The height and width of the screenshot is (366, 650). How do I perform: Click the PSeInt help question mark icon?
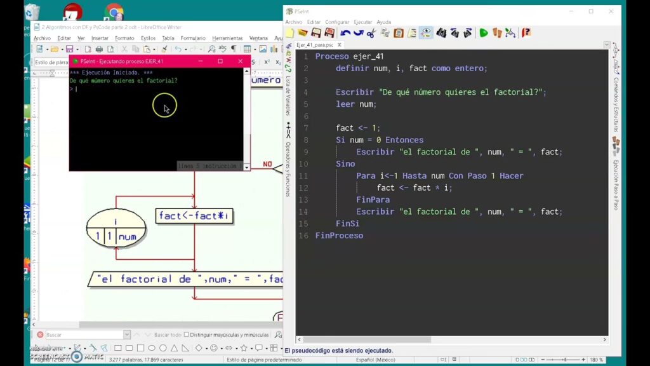tap(526, 33)
